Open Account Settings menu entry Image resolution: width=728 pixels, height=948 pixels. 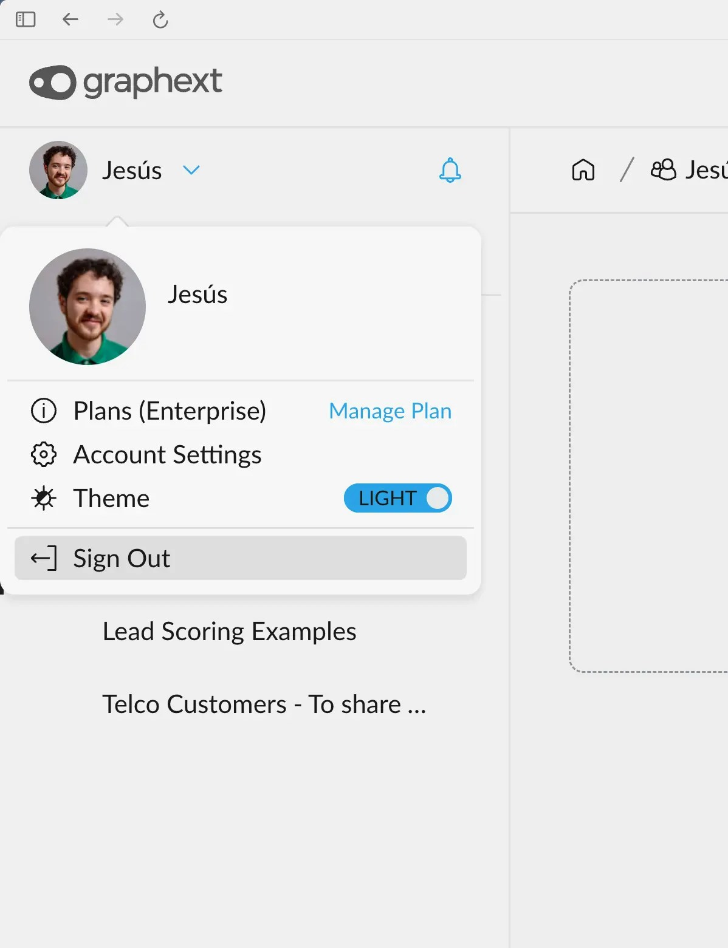pos(167,455)
